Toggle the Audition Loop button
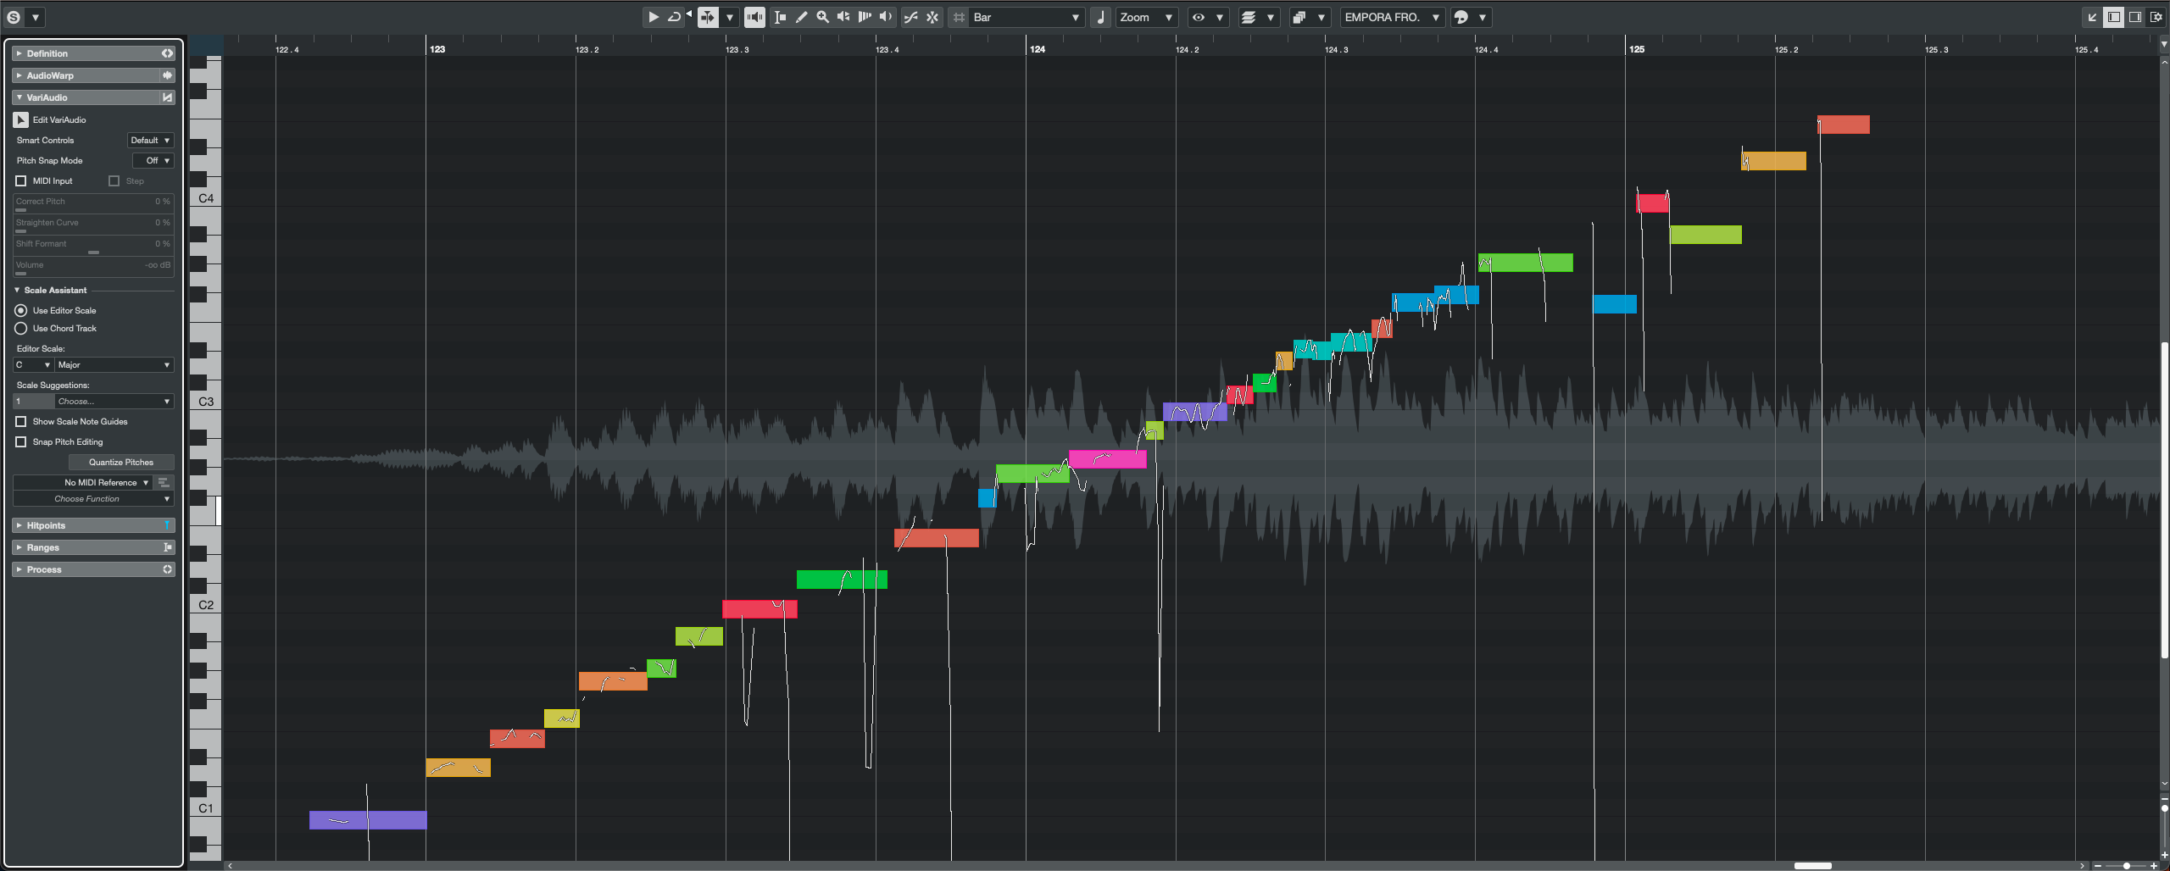2170x871 pixels. point(674,17)
